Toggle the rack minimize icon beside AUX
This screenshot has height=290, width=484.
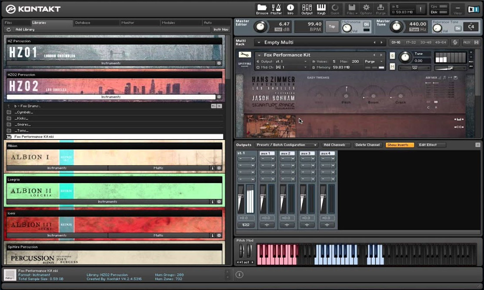pos(476,42)
